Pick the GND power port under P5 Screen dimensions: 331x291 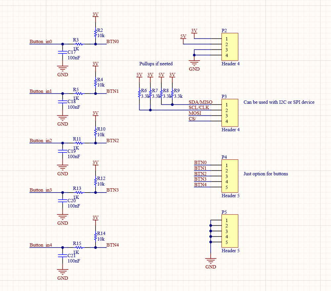coord(211,261)
